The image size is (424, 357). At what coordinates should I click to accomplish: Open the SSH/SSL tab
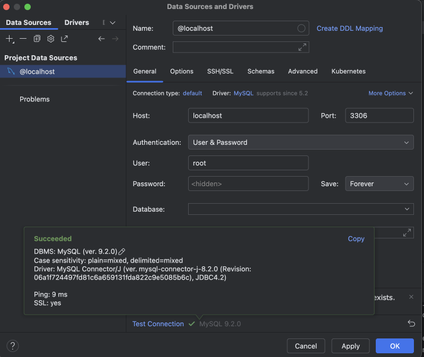220,71
